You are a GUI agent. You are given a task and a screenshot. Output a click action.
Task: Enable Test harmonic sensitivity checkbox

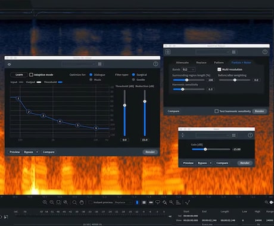click(x=216, y=111)
